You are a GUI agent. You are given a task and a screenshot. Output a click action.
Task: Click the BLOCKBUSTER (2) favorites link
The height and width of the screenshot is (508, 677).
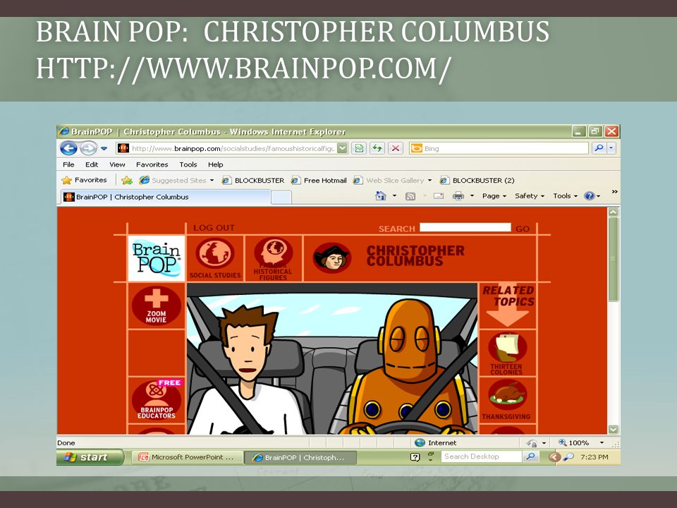coord(477,181)
